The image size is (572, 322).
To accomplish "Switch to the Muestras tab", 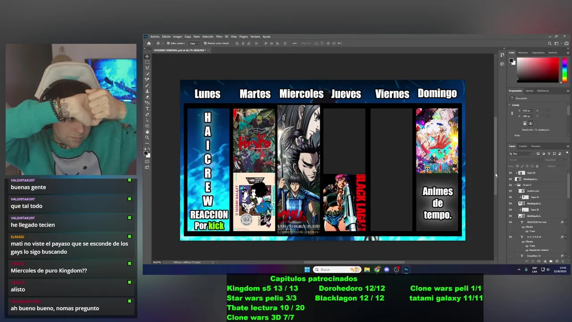I will coord(523,53).
